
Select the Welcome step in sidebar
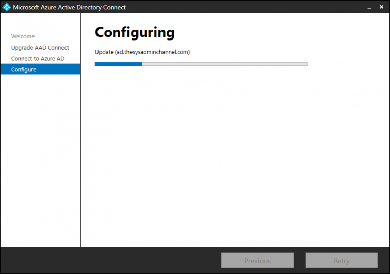click(x=23, y=36)
